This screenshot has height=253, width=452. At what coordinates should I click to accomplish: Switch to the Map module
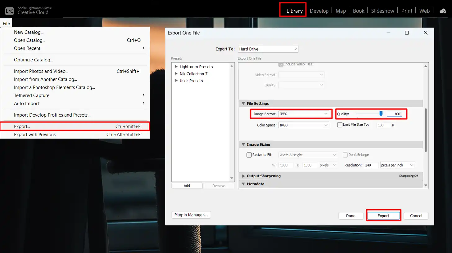(341, 11)
